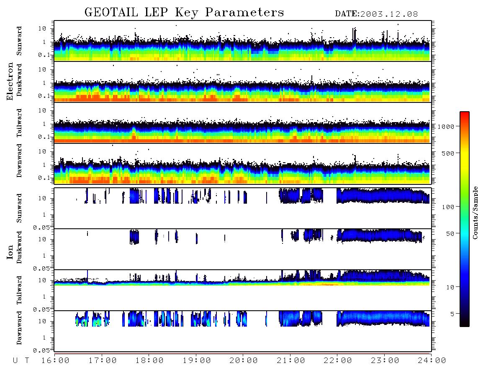Screen dimensions: 478x368
Task: Select Ion "Dawnward" panel label
Action: click(x=19, y=328)
